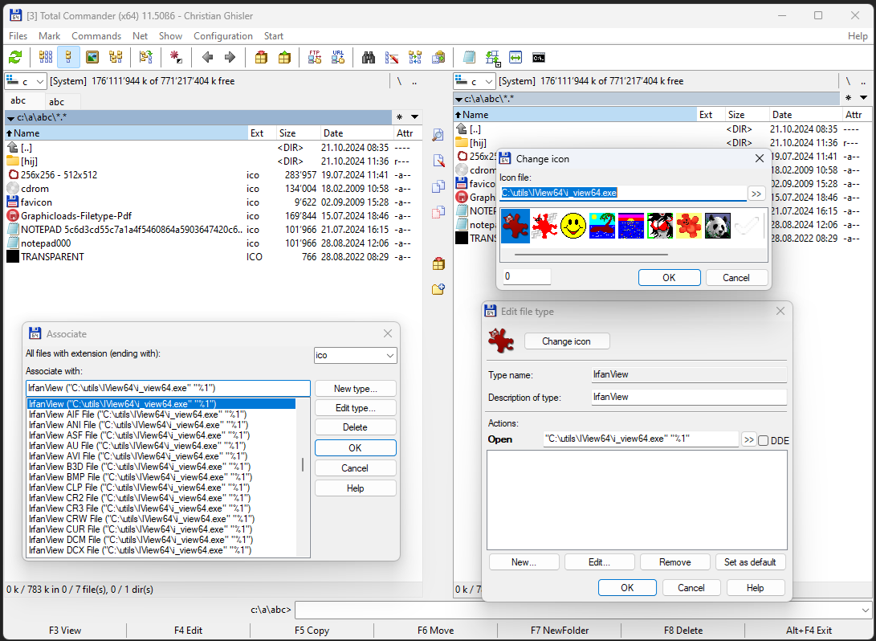Expand the command line history dropdown
The height and width of the screenshot is (641, 876).
coord(865,610)
